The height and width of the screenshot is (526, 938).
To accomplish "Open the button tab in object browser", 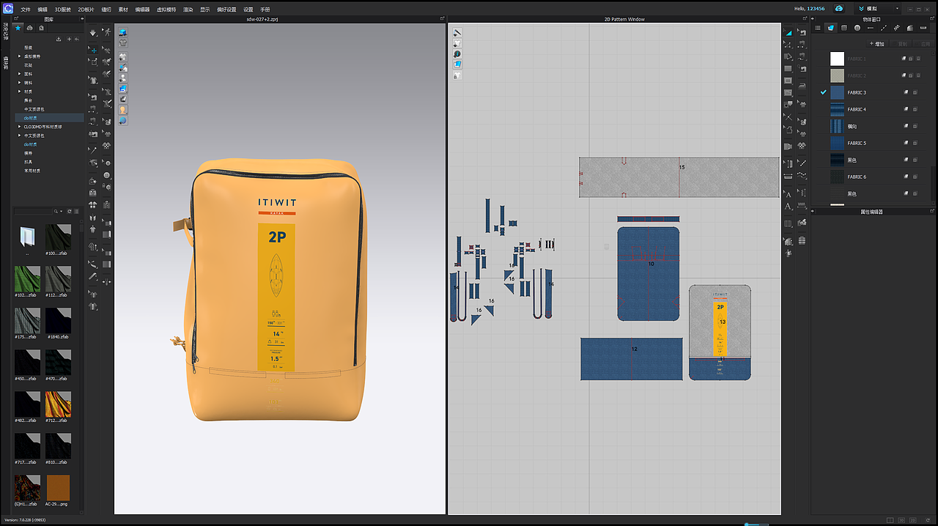I will [x=857, y=28].
